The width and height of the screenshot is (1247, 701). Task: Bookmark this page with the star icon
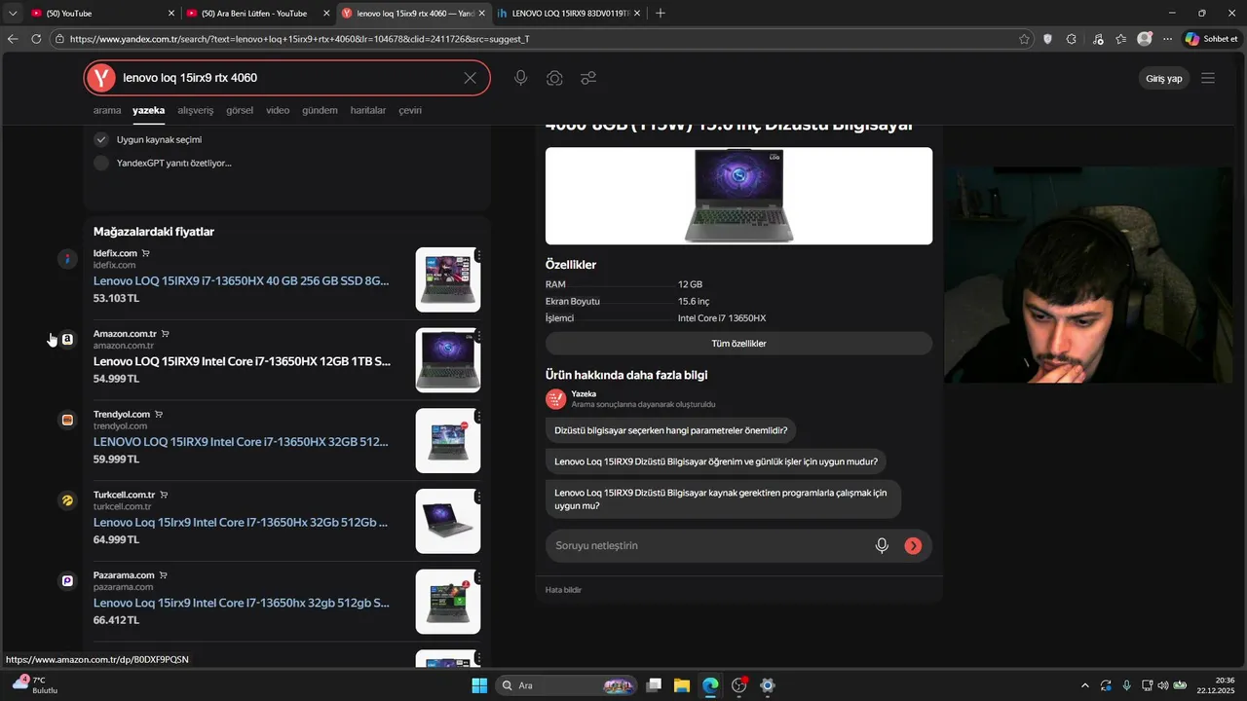[1024, 39]
